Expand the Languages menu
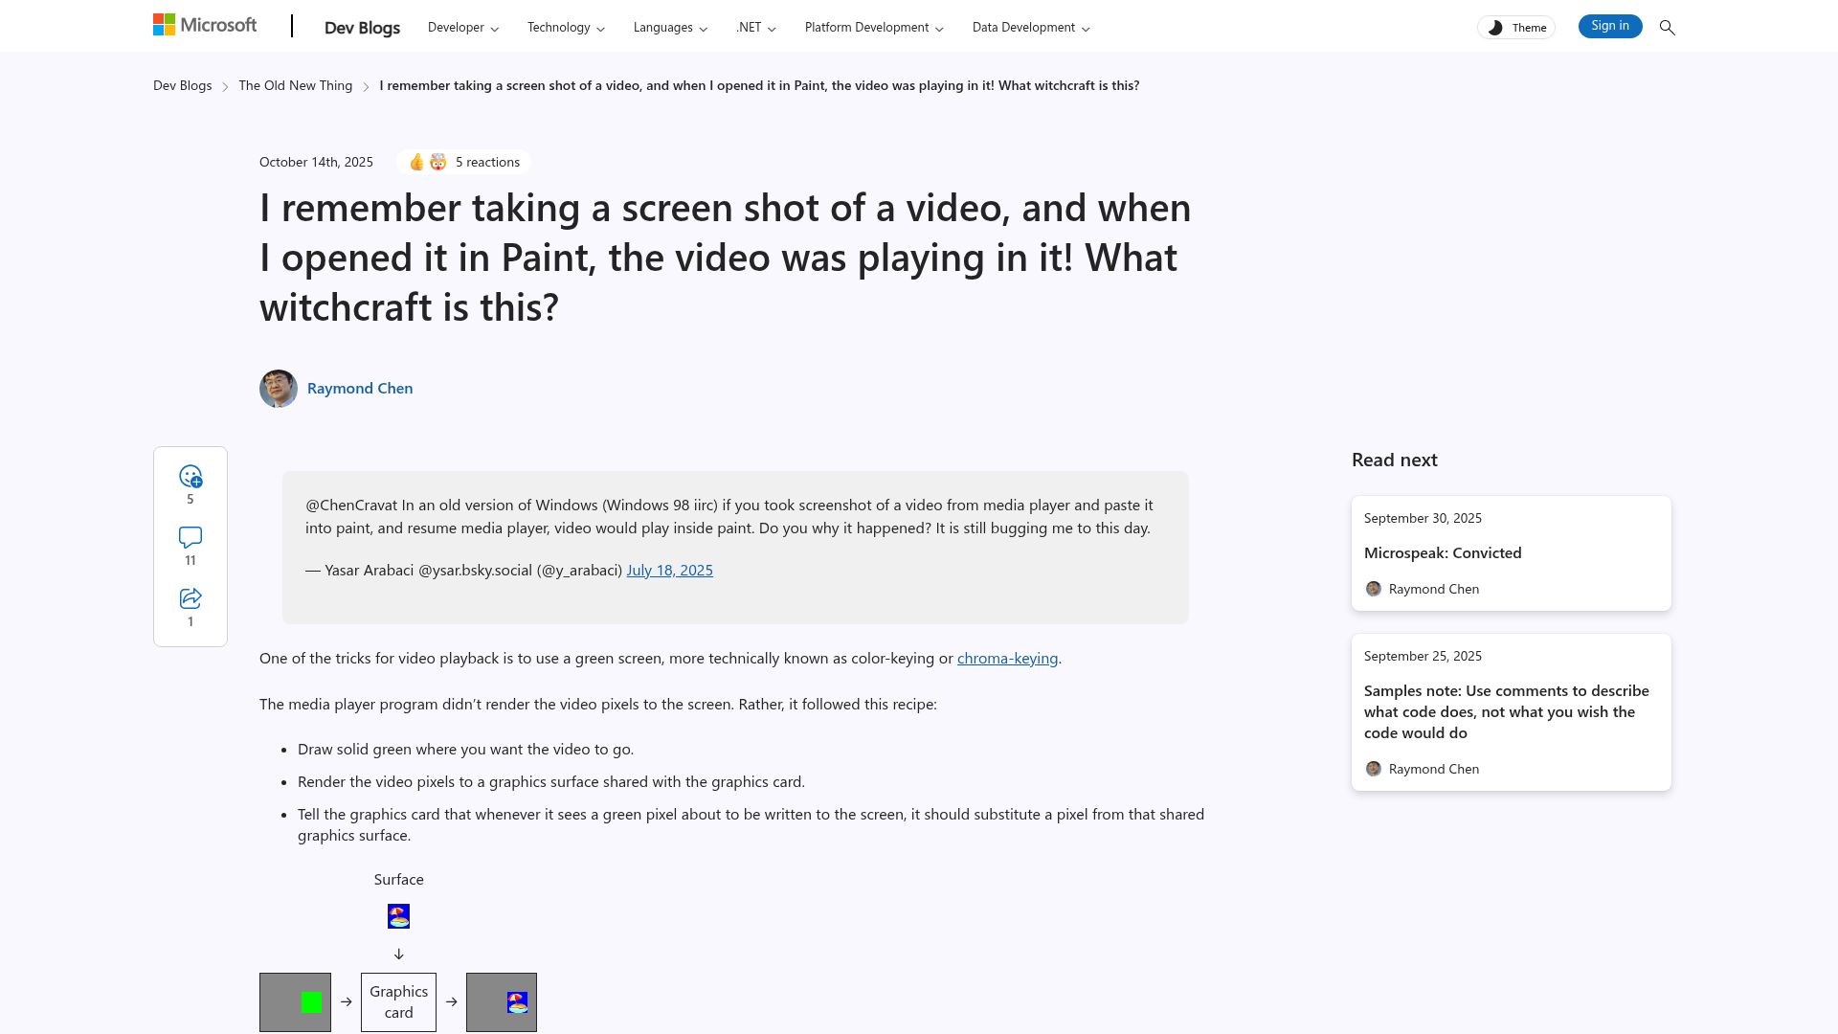The width and height of the screenshot is (1838, 1034). pyautogui.click(x=670, y=28)
